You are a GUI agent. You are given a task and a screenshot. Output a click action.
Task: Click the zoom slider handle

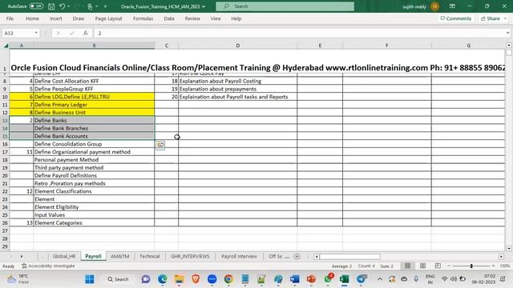[x=471, y=266]
